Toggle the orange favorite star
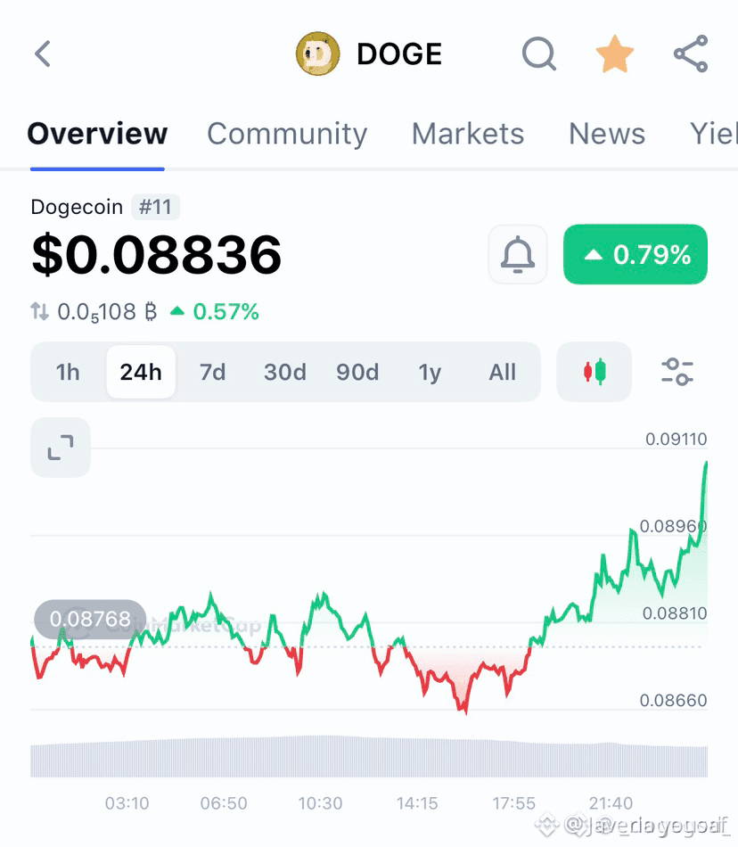This screenshot has width=738, height=847. [614, 53]
